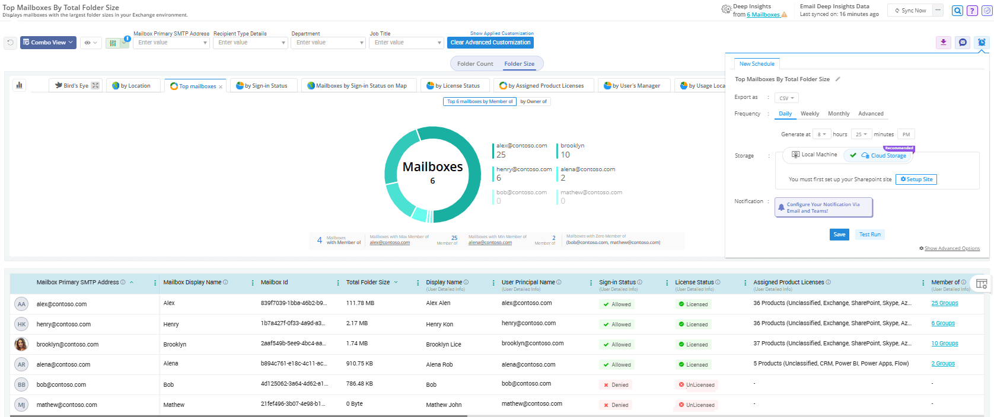Open column menu dots for Mailbox Id

(338, 283)
